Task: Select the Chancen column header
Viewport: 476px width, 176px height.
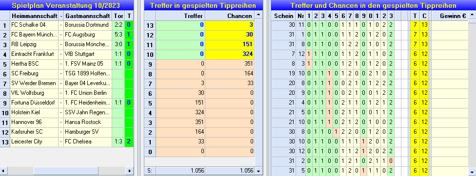Action: click(230, 16)
